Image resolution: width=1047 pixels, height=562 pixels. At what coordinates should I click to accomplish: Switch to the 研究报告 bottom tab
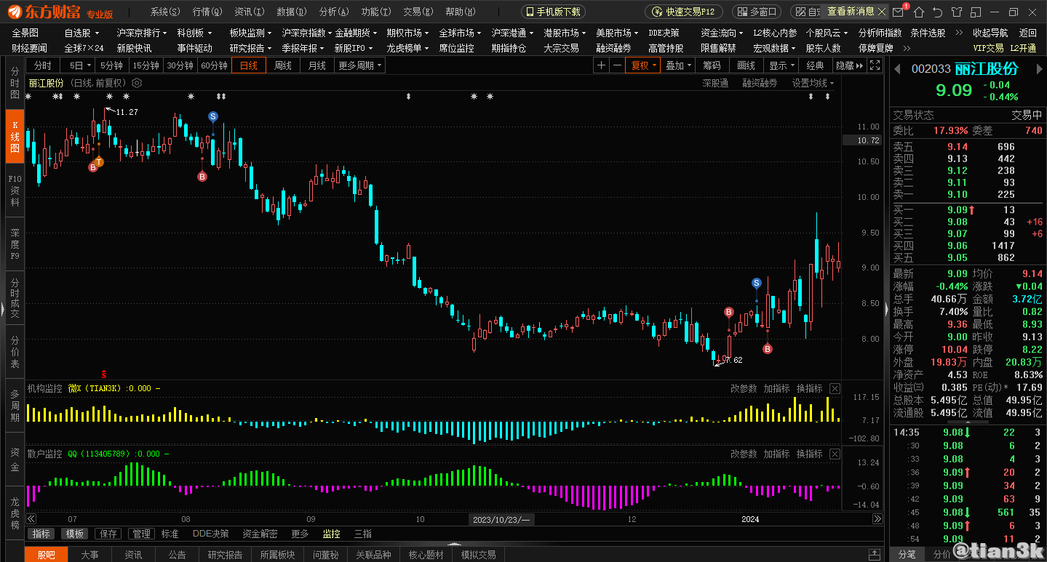[225, 555]
